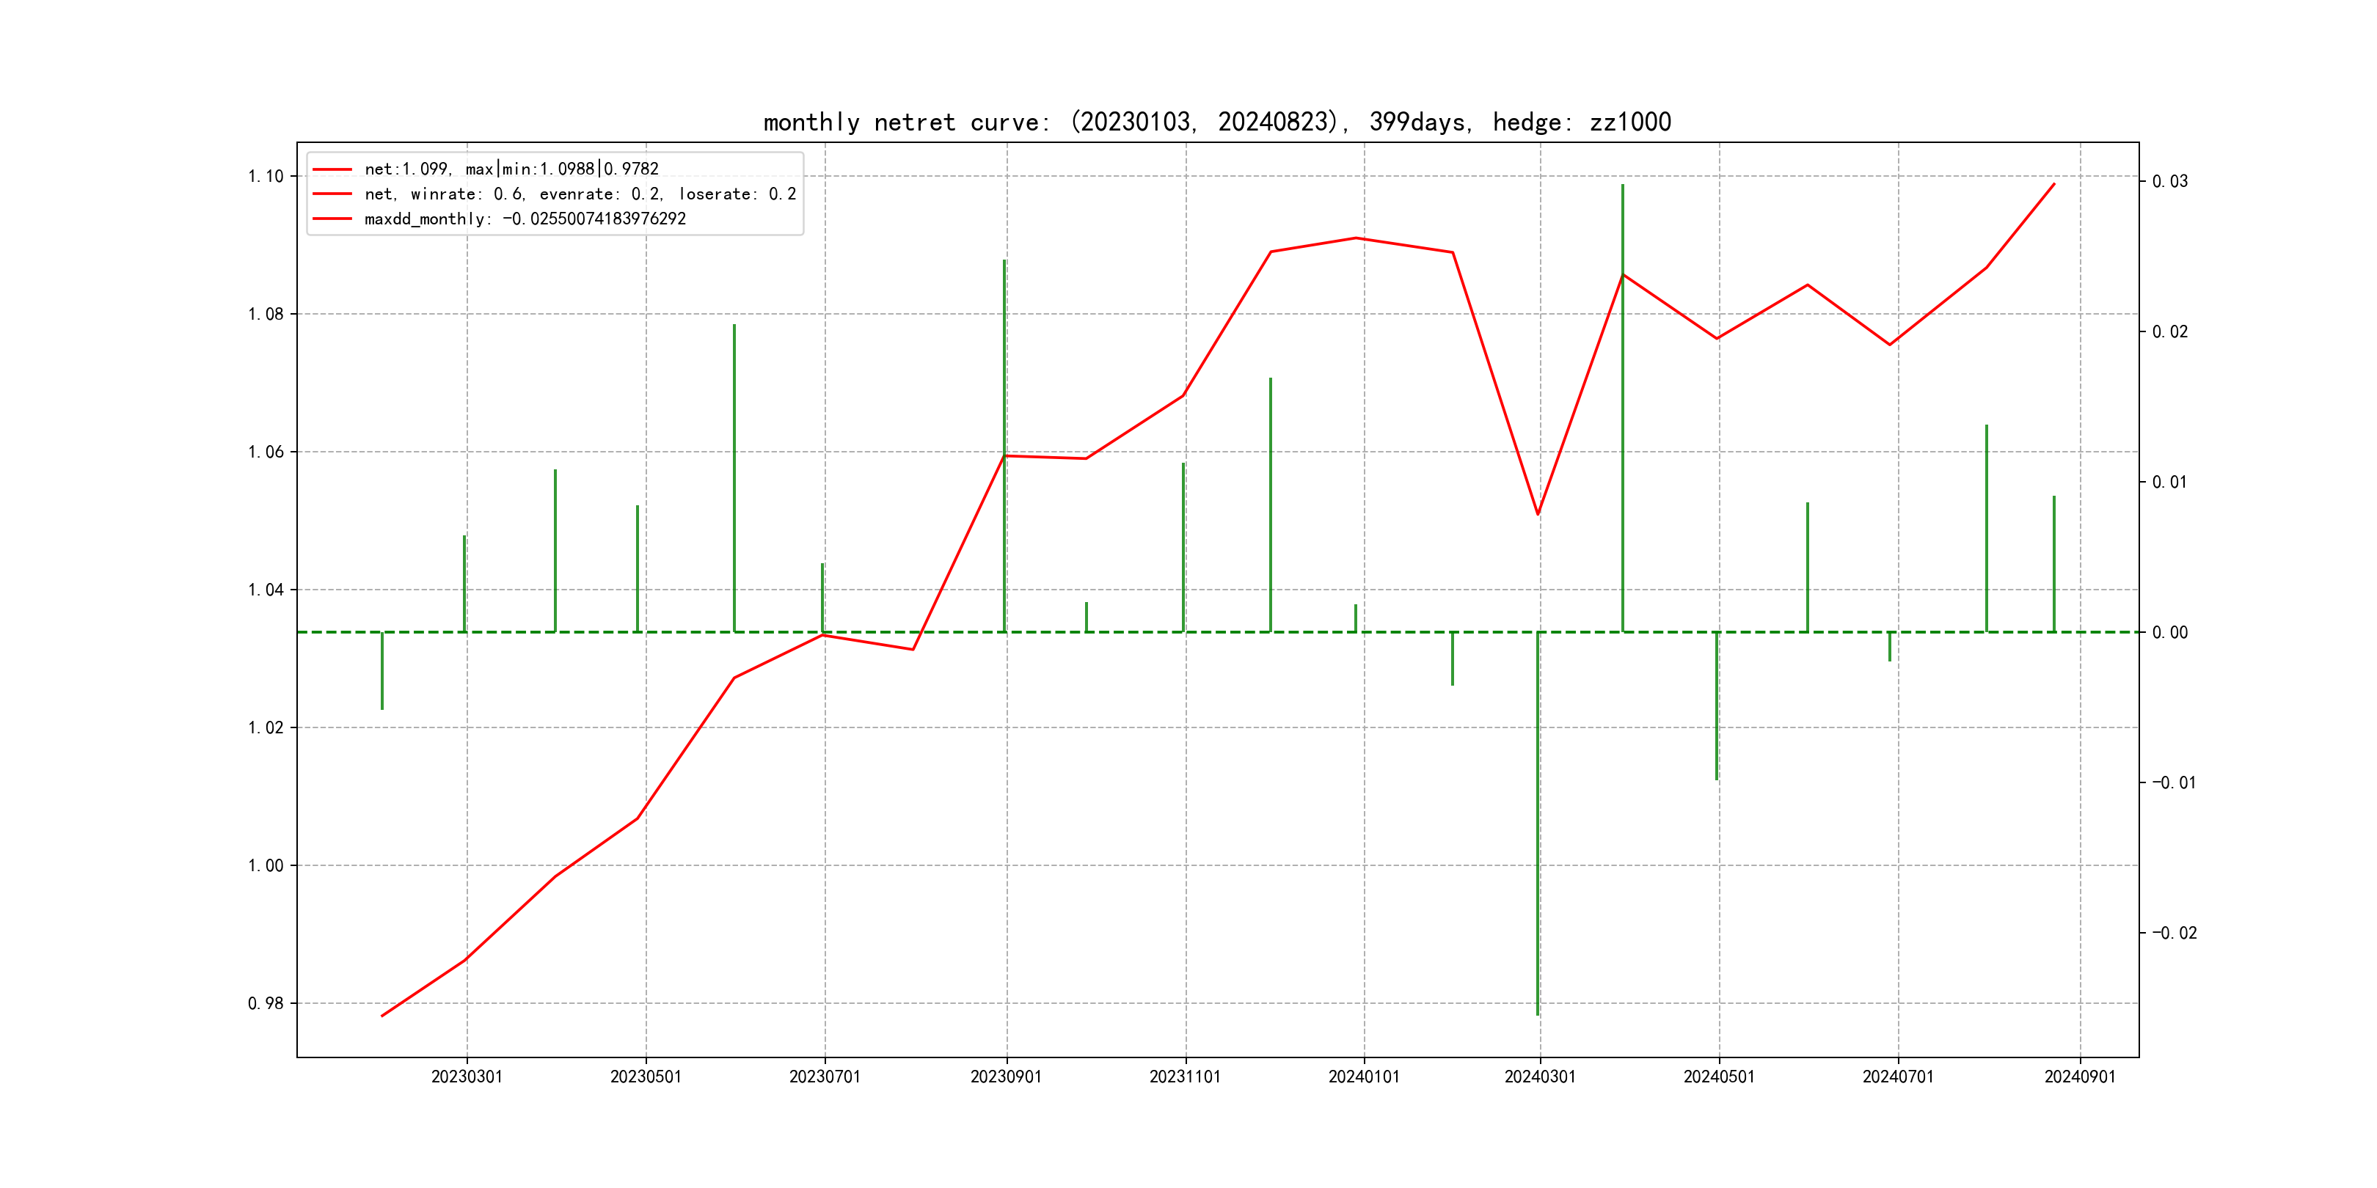Click right y-axis tick label 0.03
This screenshot has width=2377, height=1188.
(2169, 181)
